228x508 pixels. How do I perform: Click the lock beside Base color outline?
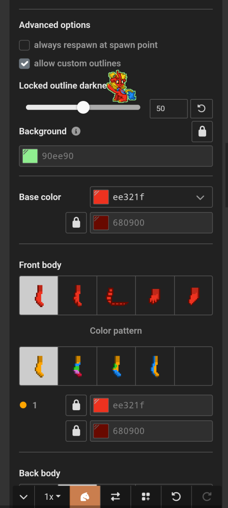click(x=76, y=223)
